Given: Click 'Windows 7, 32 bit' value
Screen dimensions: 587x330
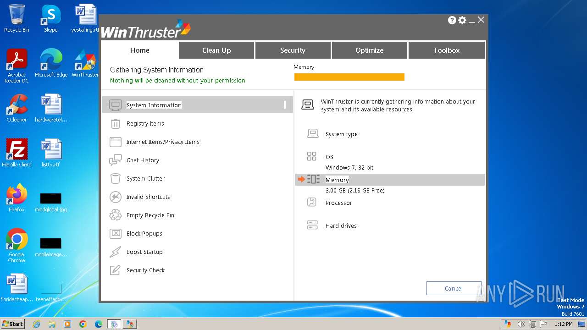Looking at the screenshot, I should (349, 167).
